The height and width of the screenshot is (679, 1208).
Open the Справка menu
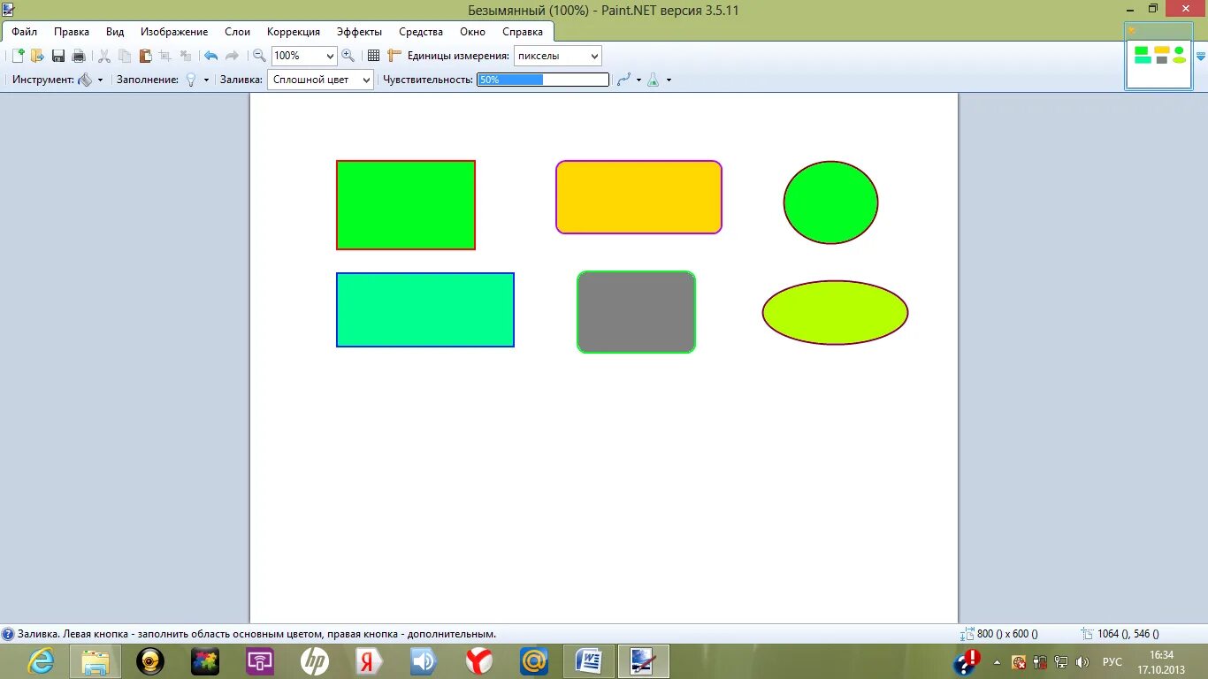(x=523, y=32)
